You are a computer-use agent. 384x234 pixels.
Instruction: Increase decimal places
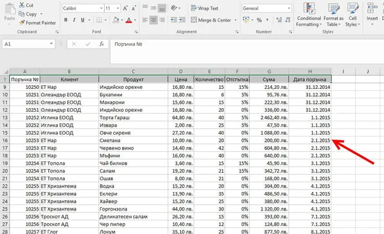[279, 20]
